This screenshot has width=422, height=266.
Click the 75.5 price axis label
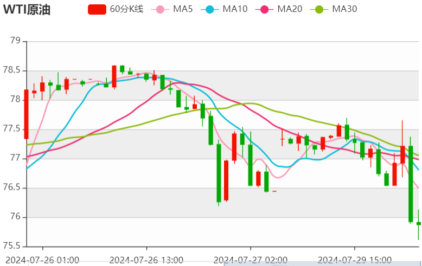(x=11, y=245)
